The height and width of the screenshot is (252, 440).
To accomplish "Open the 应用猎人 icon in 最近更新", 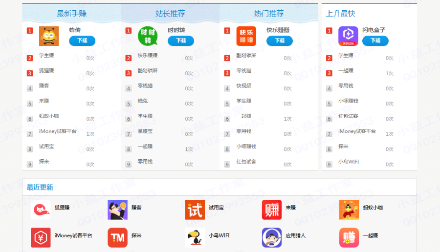I will coord(272,238).
